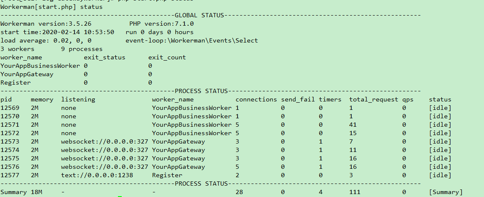This screenshot has height=197, width=484.
Task: Click YourAppBusinessWorker in the global status table
Action: tap(40, 66)
